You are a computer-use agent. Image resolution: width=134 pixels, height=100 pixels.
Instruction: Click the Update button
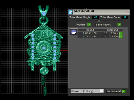(82, 25)
